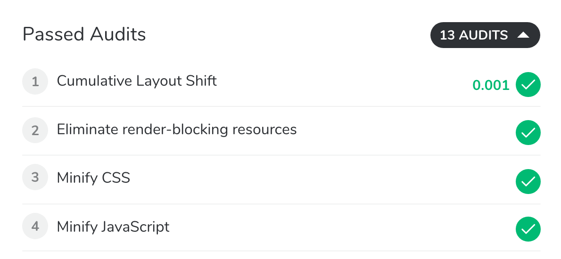561x259 pixels.
Task: Select the number 2 circle badge
Action: [x=35, y=130]
